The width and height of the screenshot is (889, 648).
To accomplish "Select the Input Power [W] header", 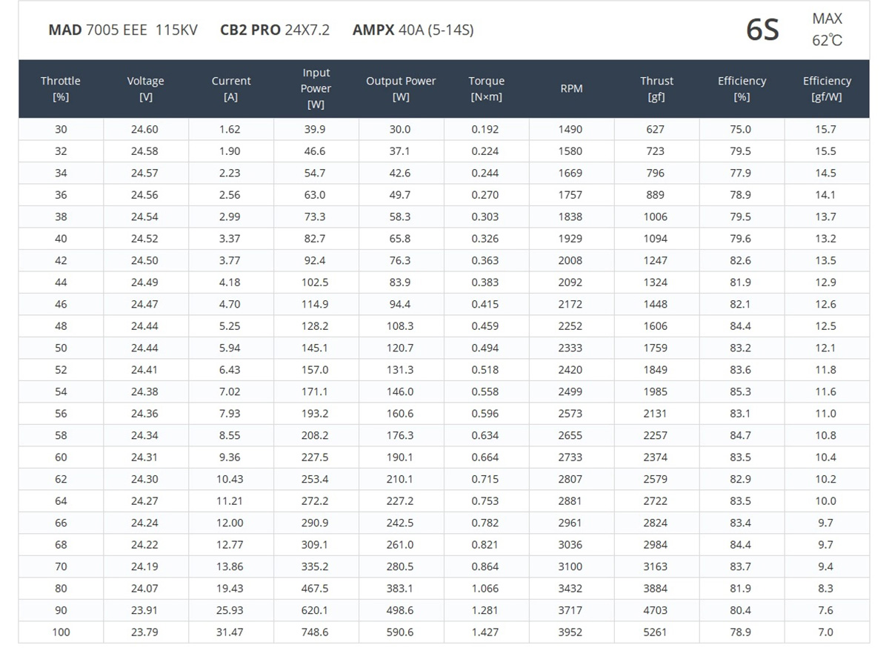I will 316,89.
